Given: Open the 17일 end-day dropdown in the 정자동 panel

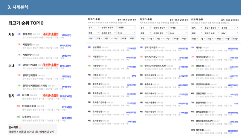Looking at the screenshot, I should [236, 39].
